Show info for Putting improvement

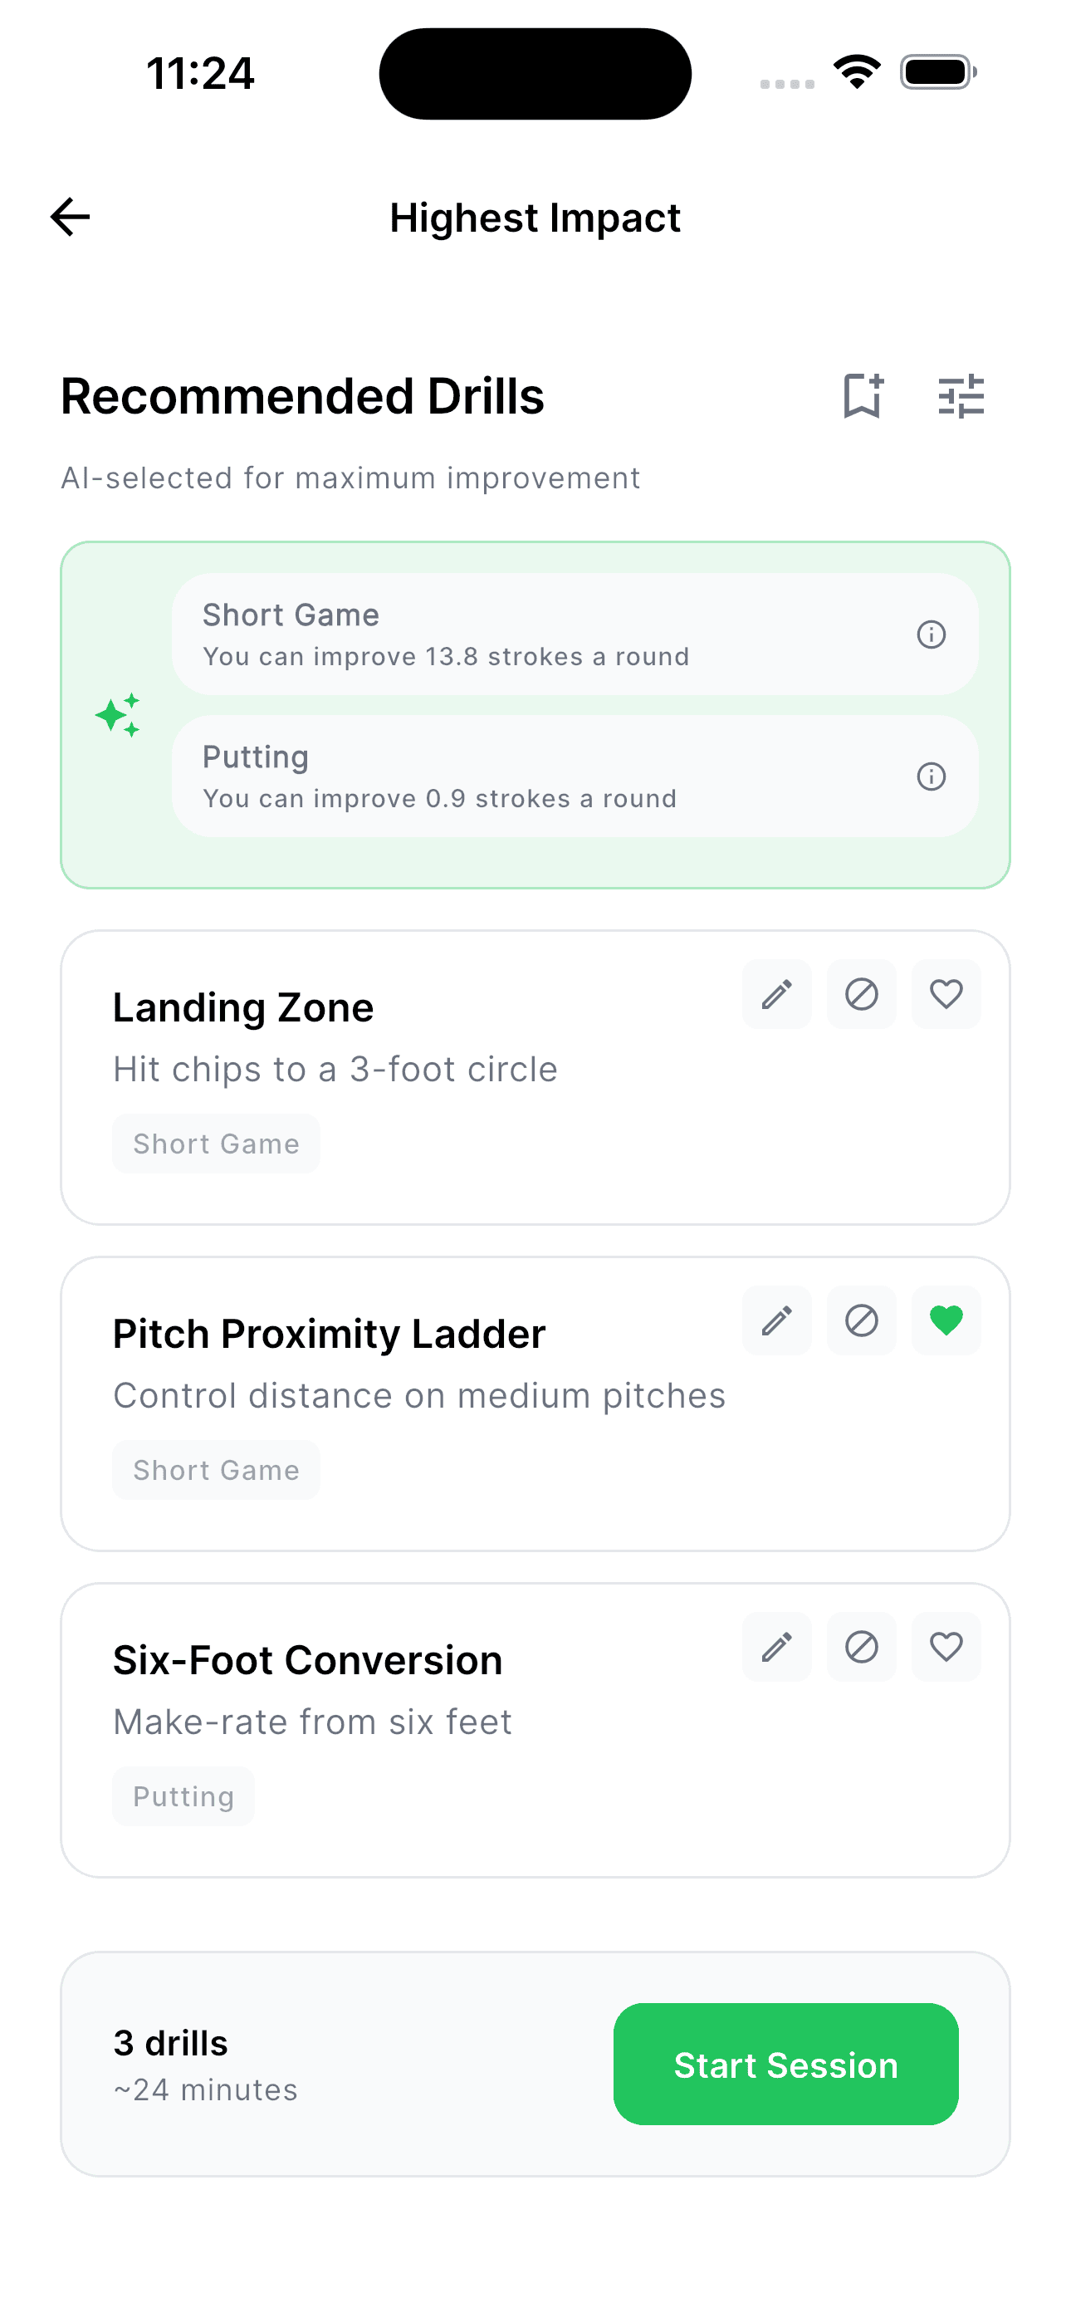pos(931,776)
